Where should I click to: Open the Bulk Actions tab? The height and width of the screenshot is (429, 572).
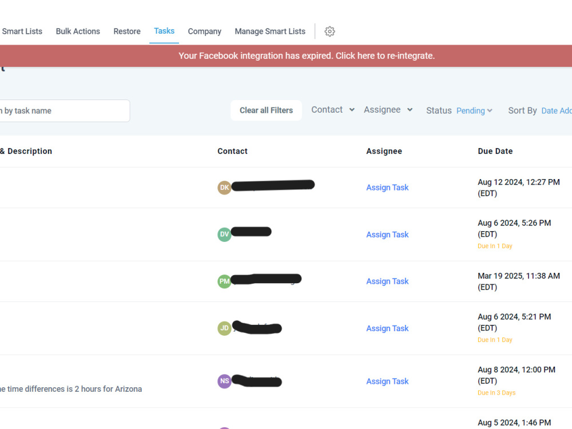click(78, 31)
